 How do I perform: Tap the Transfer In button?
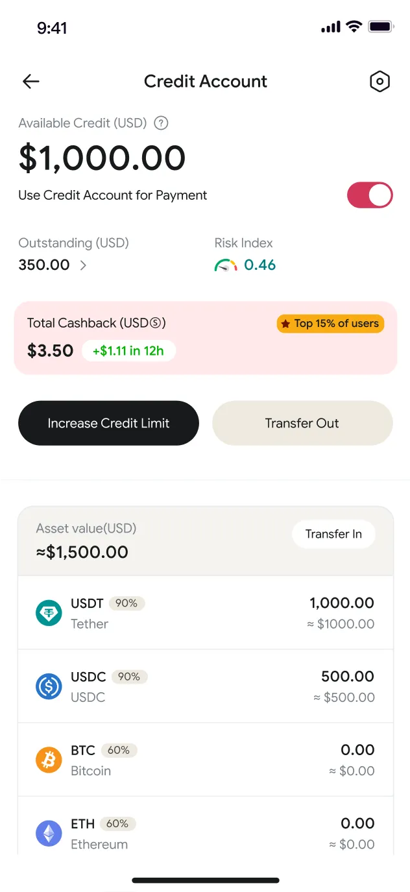point(333,534)
